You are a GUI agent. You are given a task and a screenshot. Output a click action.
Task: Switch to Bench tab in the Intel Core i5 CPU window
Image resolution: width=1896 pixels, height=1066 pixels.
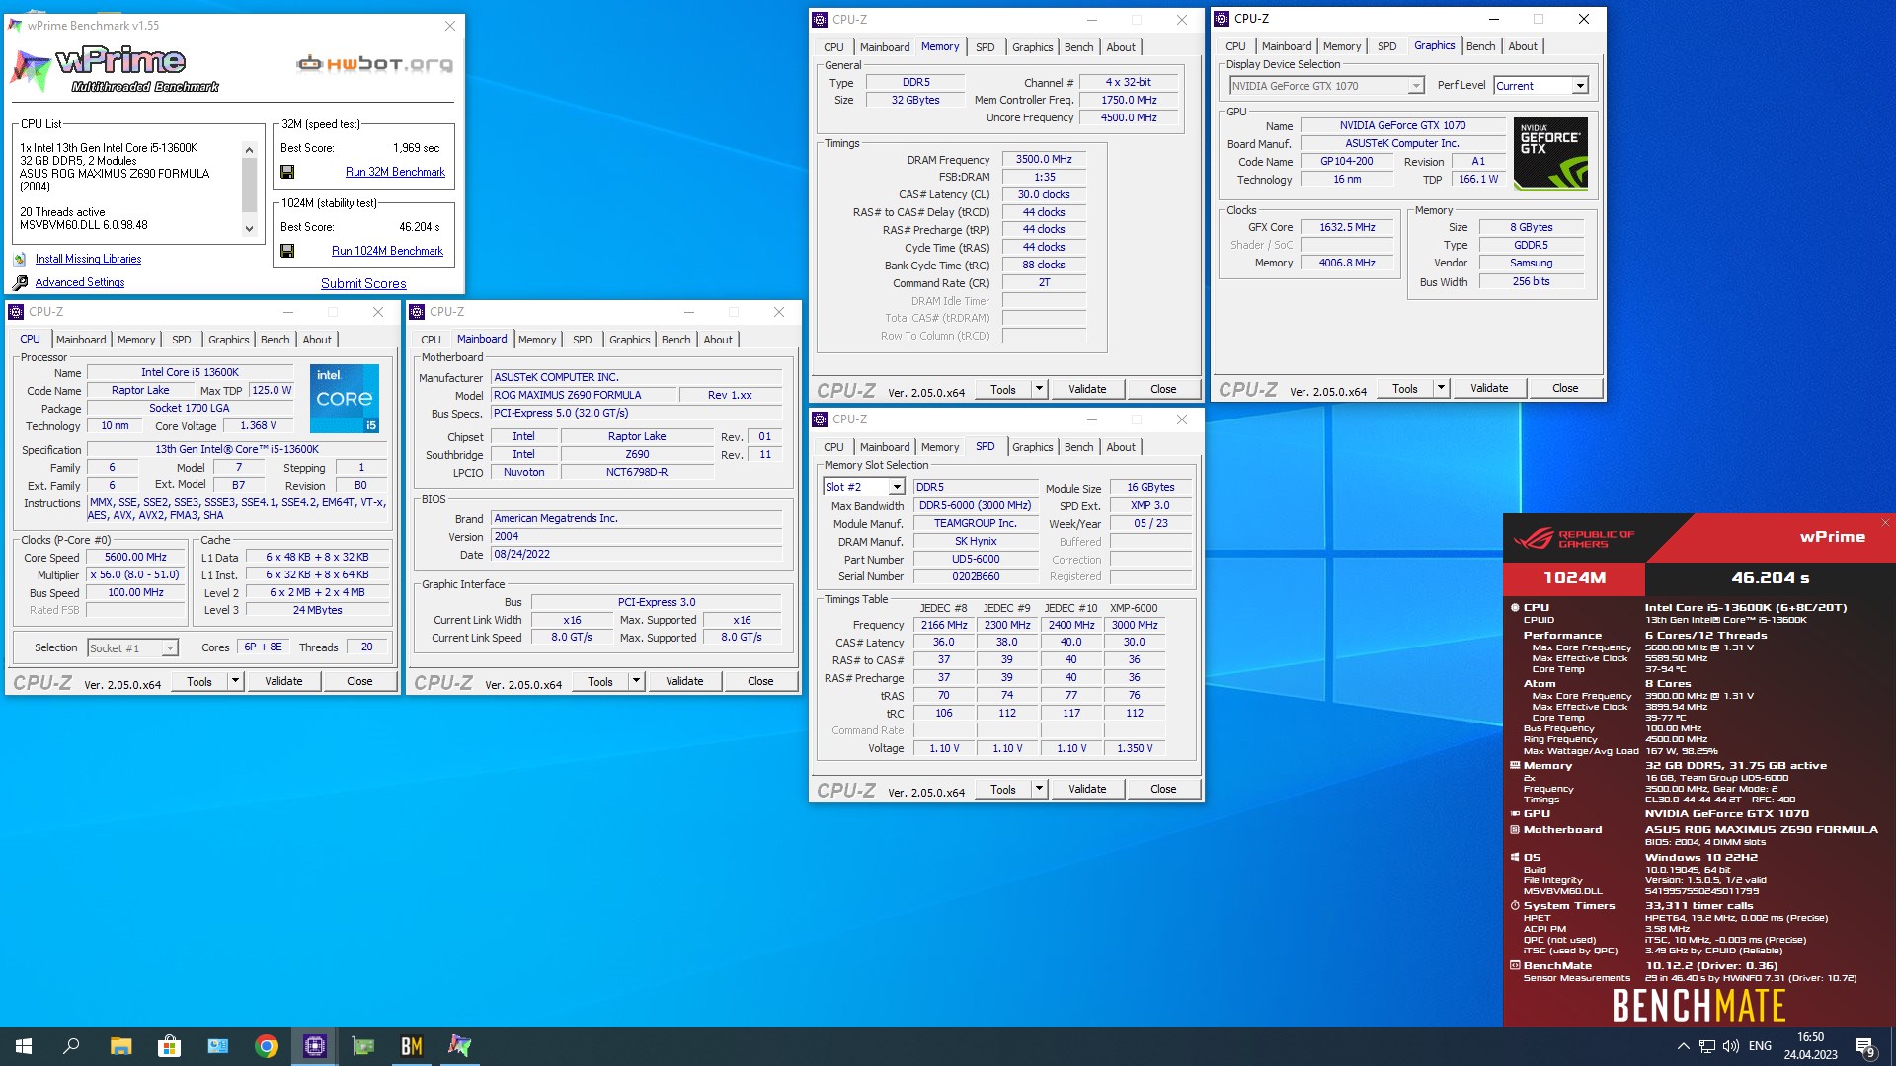(276, 340)
